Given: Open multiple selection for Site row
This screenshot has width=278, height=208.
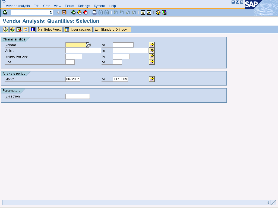Looking at the screenshot, I should (x=152, y=62).
